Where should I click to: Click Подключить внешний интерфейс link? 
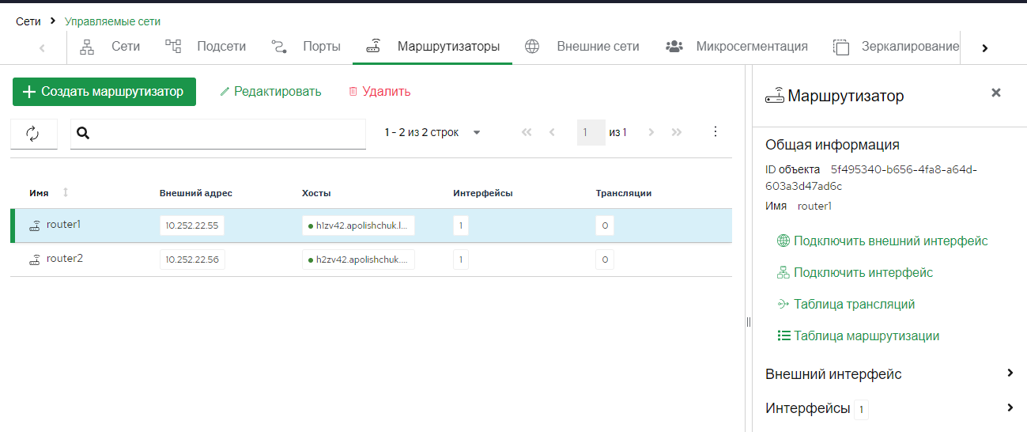(x=882, y=241)
